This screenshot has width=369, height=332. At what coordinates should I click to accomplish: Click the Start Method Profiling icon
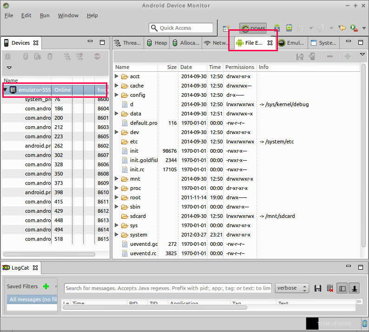click(x=79, y=57)
